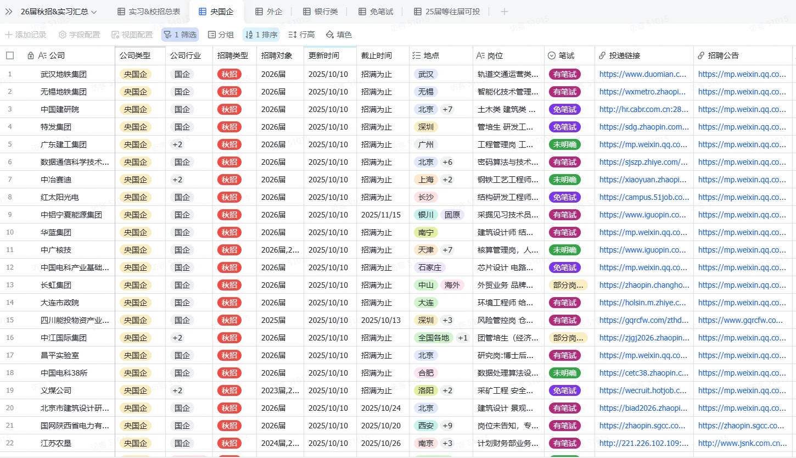796x458 pixels.
Task: Click the single-select icon beside 笔试 header
Action: 552,55
